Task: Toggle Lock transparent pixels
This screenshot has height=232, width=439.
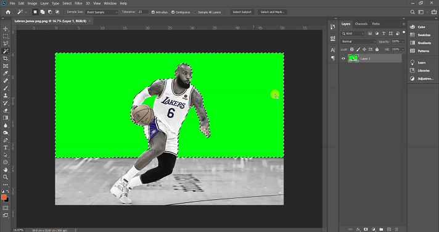Action: coord(352,49)
